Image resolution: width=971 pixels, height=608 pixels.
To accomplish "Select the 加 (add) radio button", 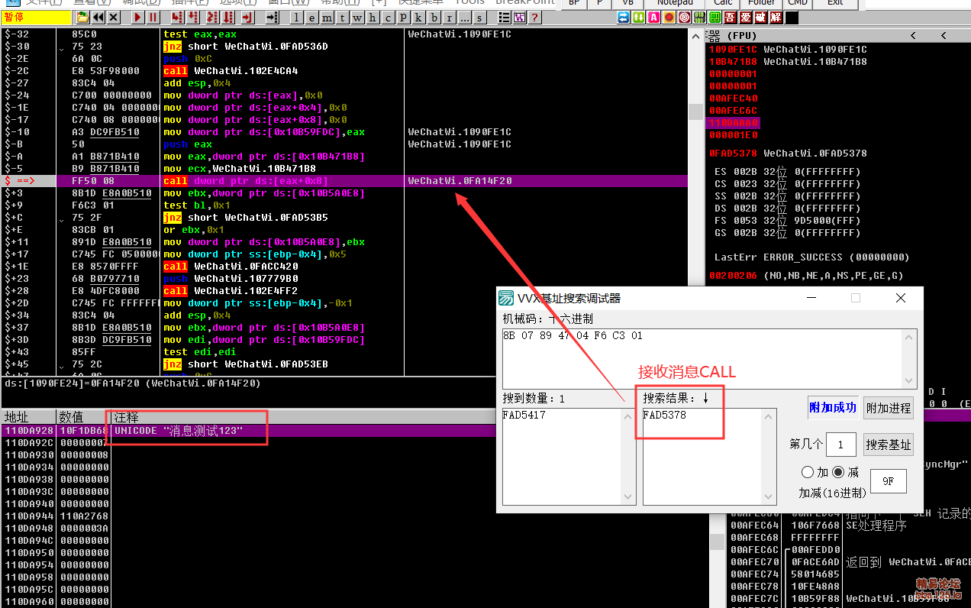I will click(x=808, y=473).
